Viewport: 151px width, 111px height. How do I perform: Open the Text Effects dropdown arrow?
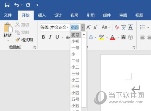pyautogui.click(x=96, y=37)
